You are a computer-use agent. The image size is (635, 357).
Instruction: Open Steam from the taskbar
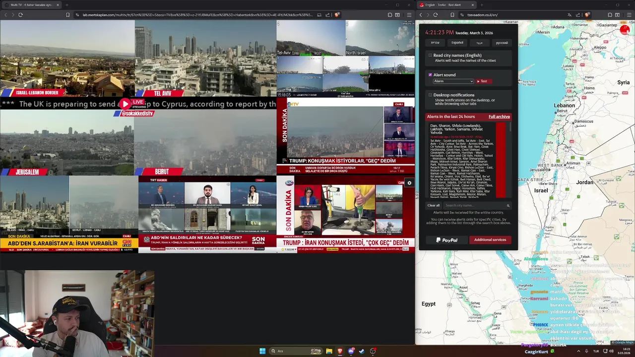click(x=362, y=351)
